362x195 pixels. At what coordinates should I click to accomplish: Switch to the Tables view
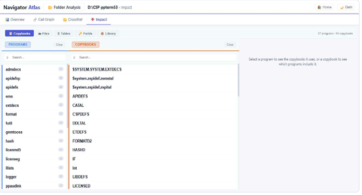[64, 34]
